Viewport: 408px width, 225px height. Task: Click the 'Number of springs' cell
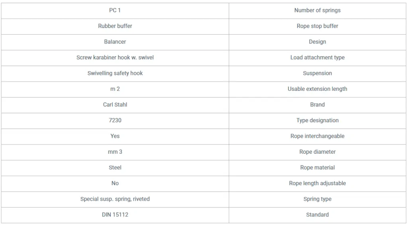[317, 11]
